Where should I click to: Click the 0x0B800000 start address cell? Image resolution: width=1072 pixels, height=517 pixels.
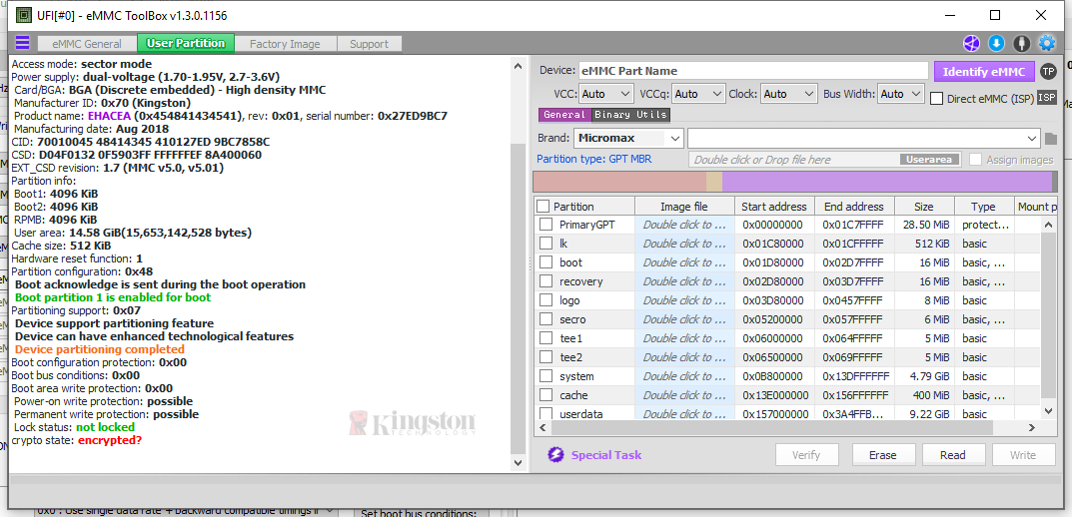point(774,376)
